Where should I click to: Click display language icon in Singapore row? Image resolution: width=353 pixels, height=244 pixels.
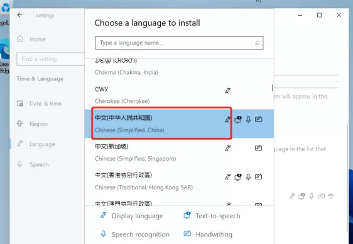228,148
